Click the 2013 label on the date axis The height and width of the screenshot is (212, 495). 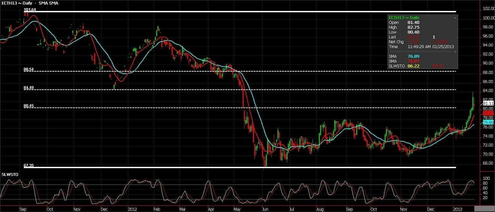tap(458, 209)
